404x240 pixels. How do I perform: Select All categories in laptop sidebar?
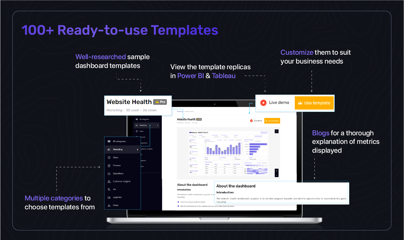coord(144,119)
